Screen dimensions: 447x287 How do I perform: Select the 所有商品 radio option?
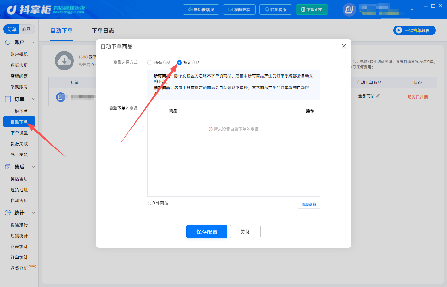click(x=150, y=63)
